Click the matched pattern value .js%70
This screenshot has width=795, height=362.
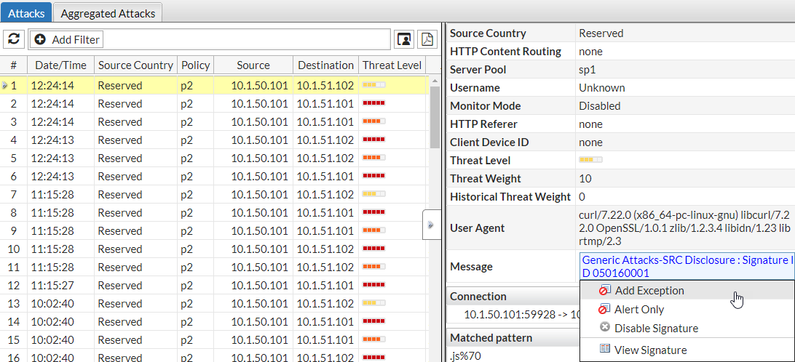tap(466, 356)
